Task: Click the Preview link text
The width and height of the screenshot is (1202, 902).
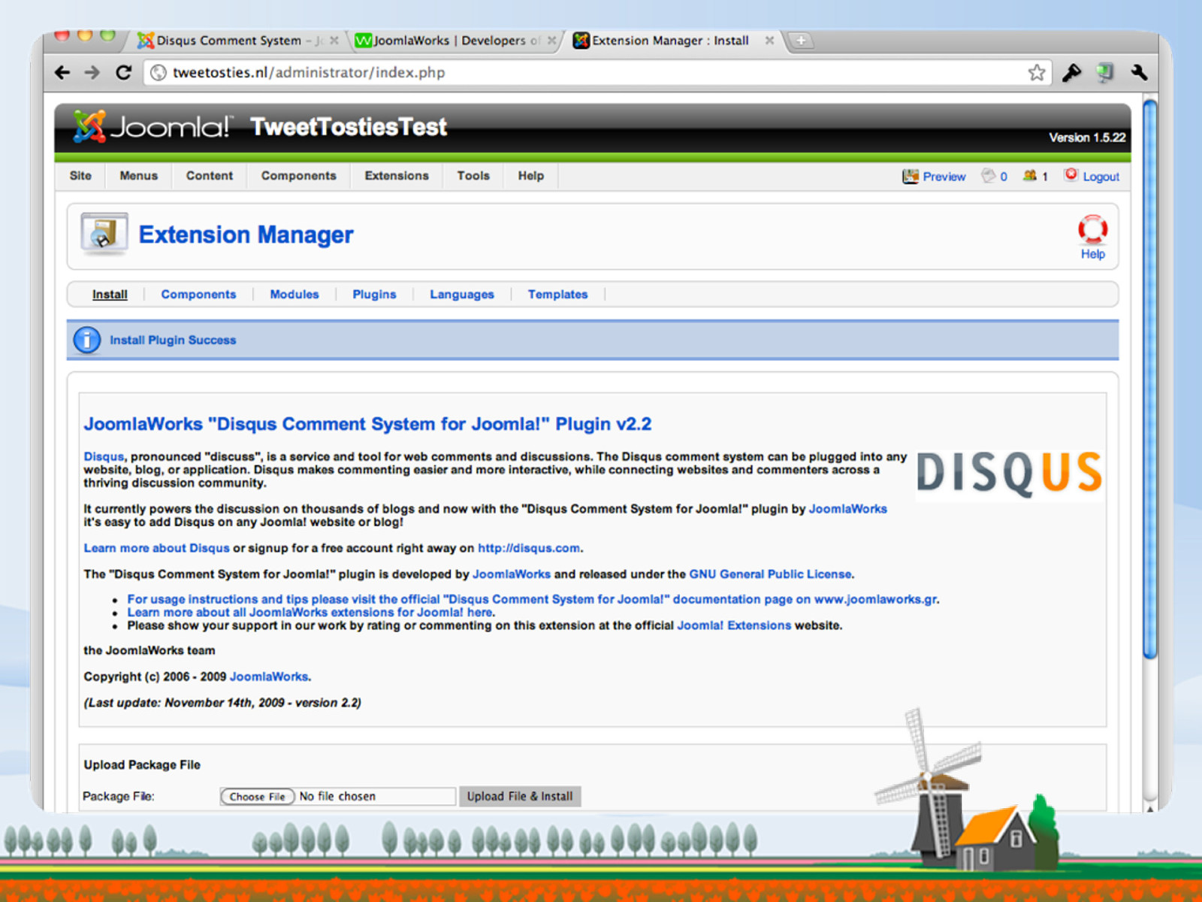Action: point(944,177)
